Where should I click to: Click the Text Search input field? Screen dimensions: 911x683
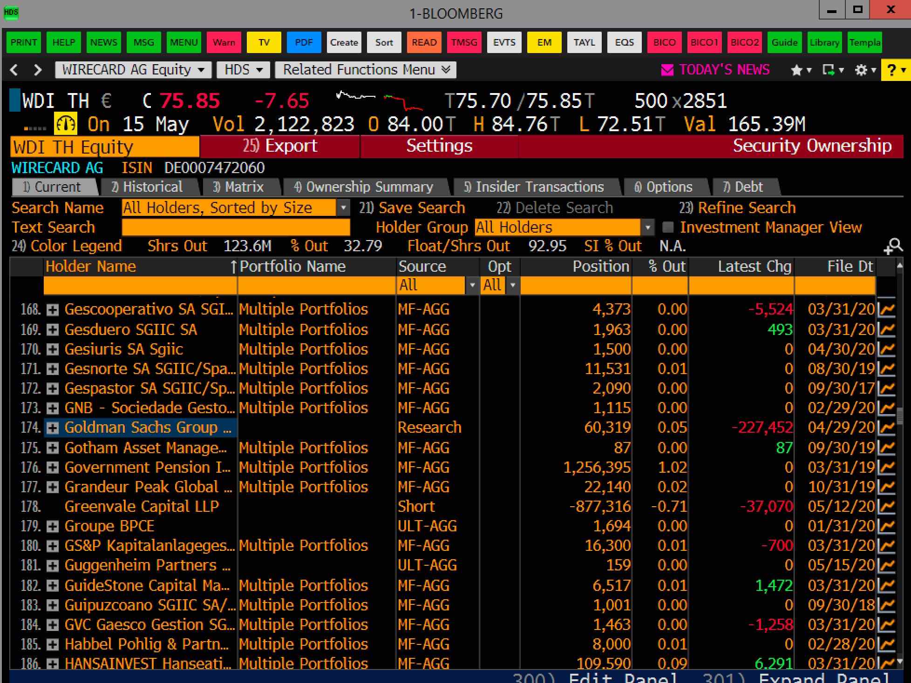click(235, 228)
